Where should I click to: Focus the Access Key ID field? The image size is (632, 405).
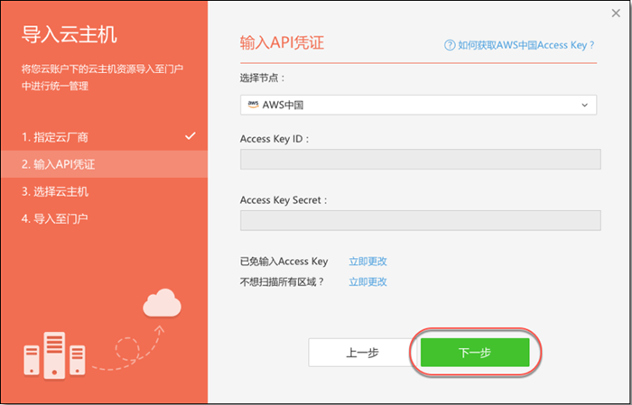[x=420, y=160]
